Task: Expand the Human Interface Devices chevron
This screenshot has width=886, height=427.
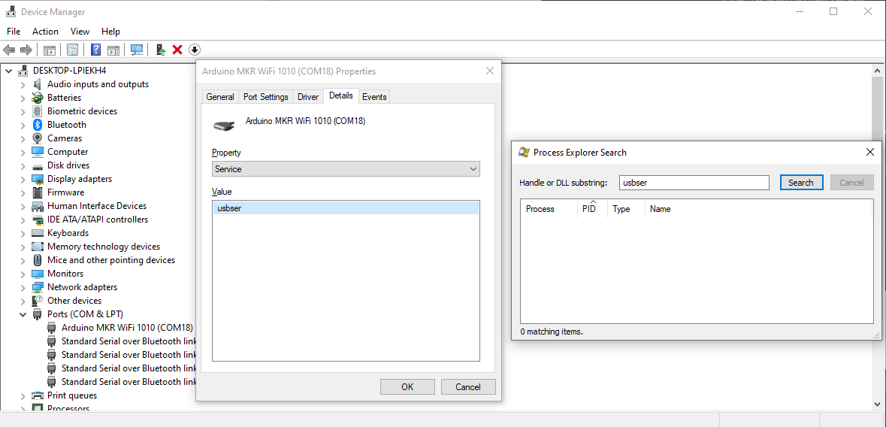Action: [x=23, y=207]
